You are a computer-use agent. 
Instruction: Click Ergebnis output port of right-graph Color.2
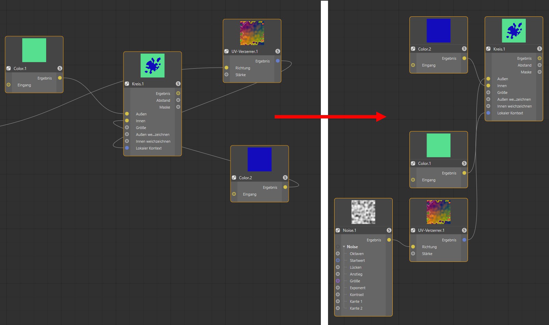coord(464,58)
